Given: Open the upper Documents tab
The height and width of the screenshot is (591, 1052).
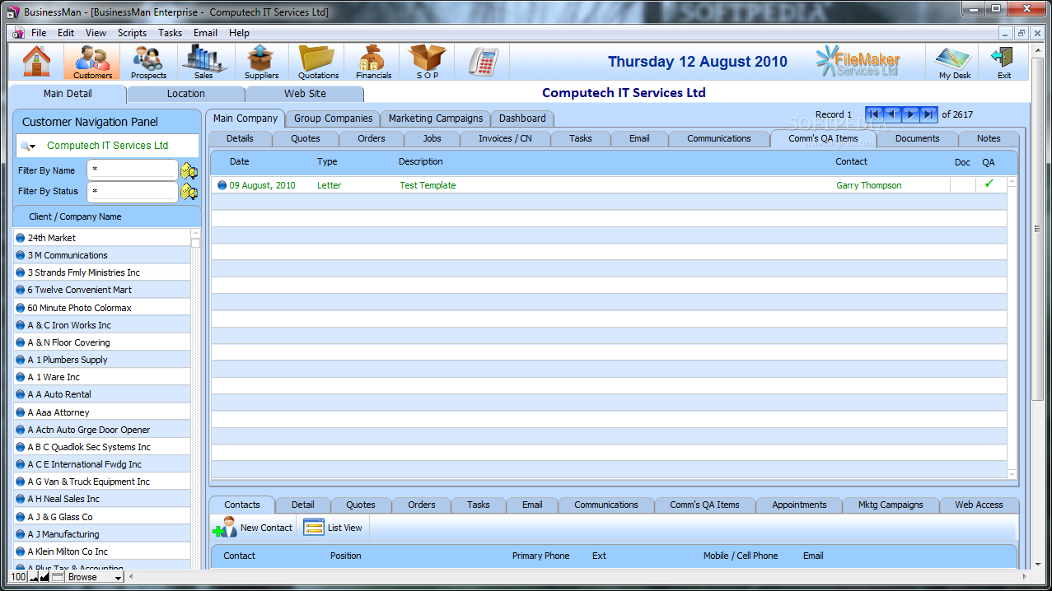Looking at the screenshot, I should click(x=918, y=138).
